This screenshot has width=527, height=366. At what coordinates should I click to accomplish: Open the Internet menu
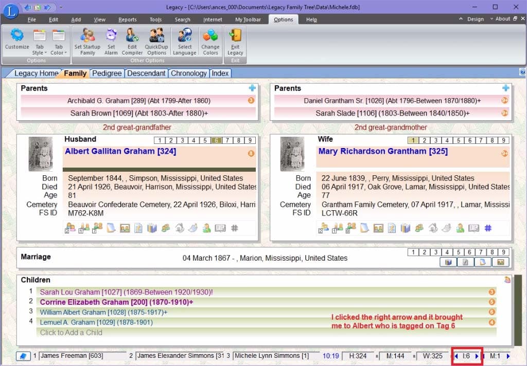213,20
